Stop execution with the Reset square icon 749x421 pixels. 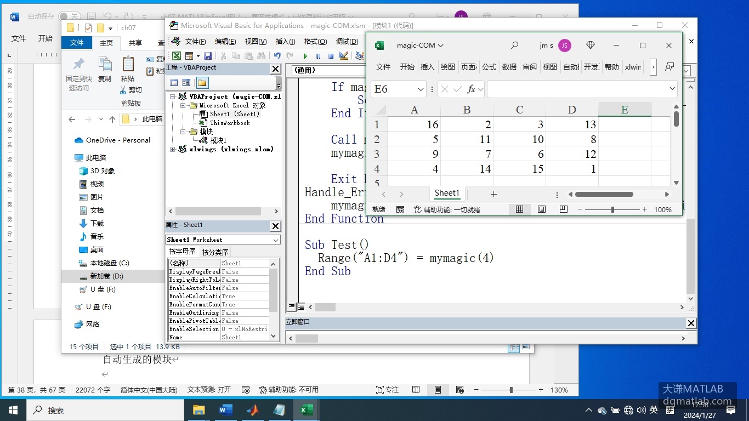(331, 56)
